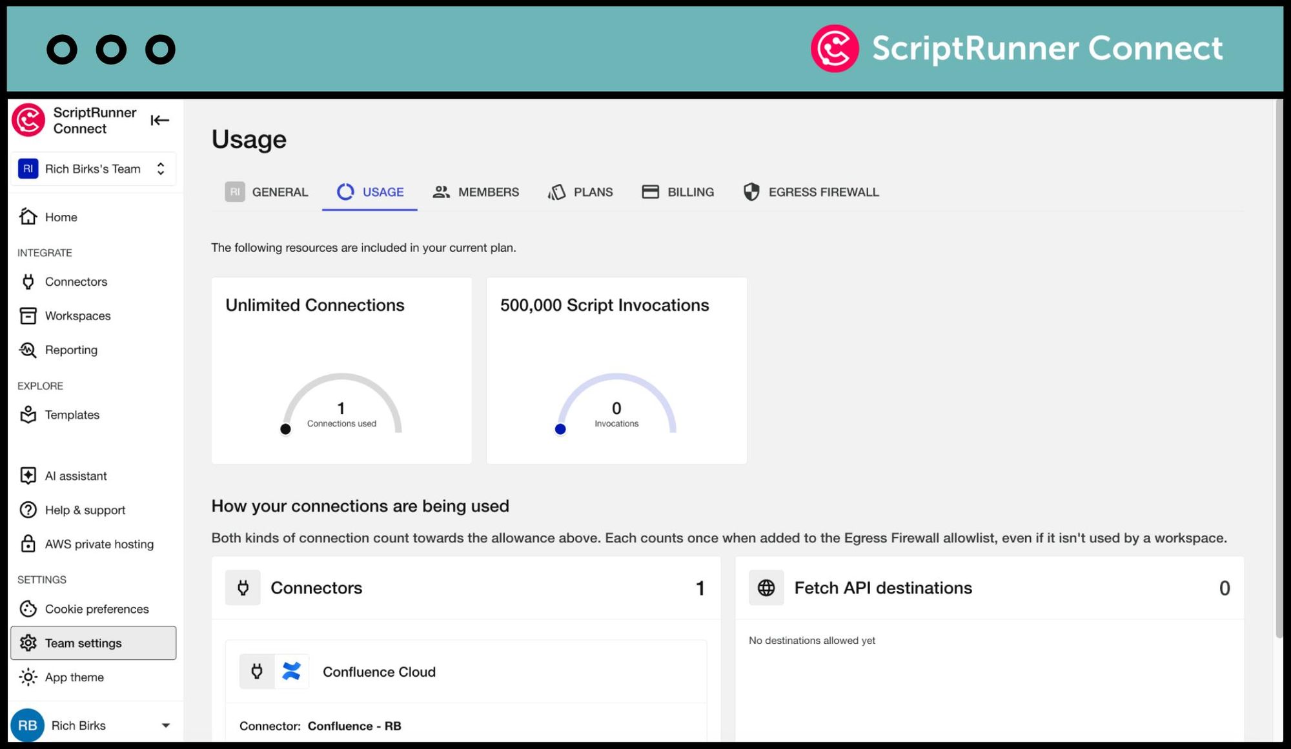Click the 'No destinations allowed yet' text
Viewport: 1291px width, 749px height.
pyautogui.click(x=812, y=641)
